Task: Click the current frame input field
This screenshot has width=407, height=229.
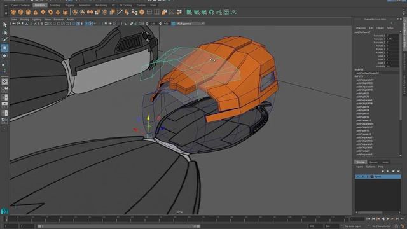Action: tap(357, 219)
